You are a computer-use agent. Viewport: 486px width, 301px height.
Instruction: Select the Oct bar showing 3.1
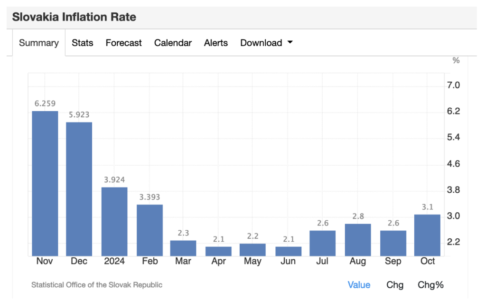pyautogui.click(x=427, y=235)
